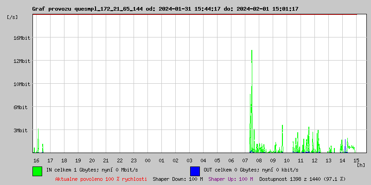Click the graph title text at top
Image resolution: width=371 pixels, height=185 pixels.
tap(165, 9)
